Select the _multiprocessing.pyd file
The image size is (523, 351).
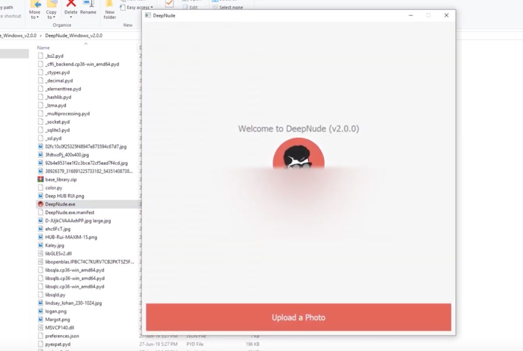pos(67,113)
